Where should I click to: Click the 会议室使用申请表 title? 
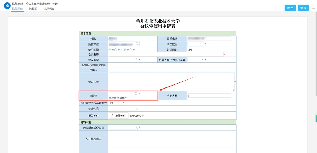click(x=158, y=26)
